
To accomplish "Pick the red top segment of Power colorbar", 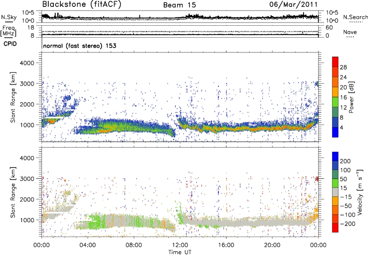I will [335, 62].
